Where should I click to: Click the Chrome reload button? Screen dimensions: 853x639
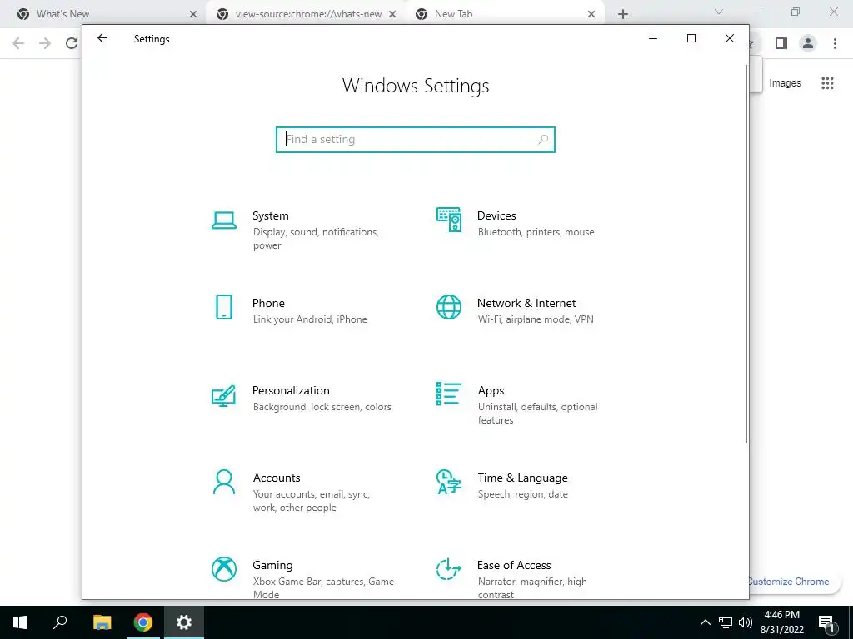click(72, 43)
